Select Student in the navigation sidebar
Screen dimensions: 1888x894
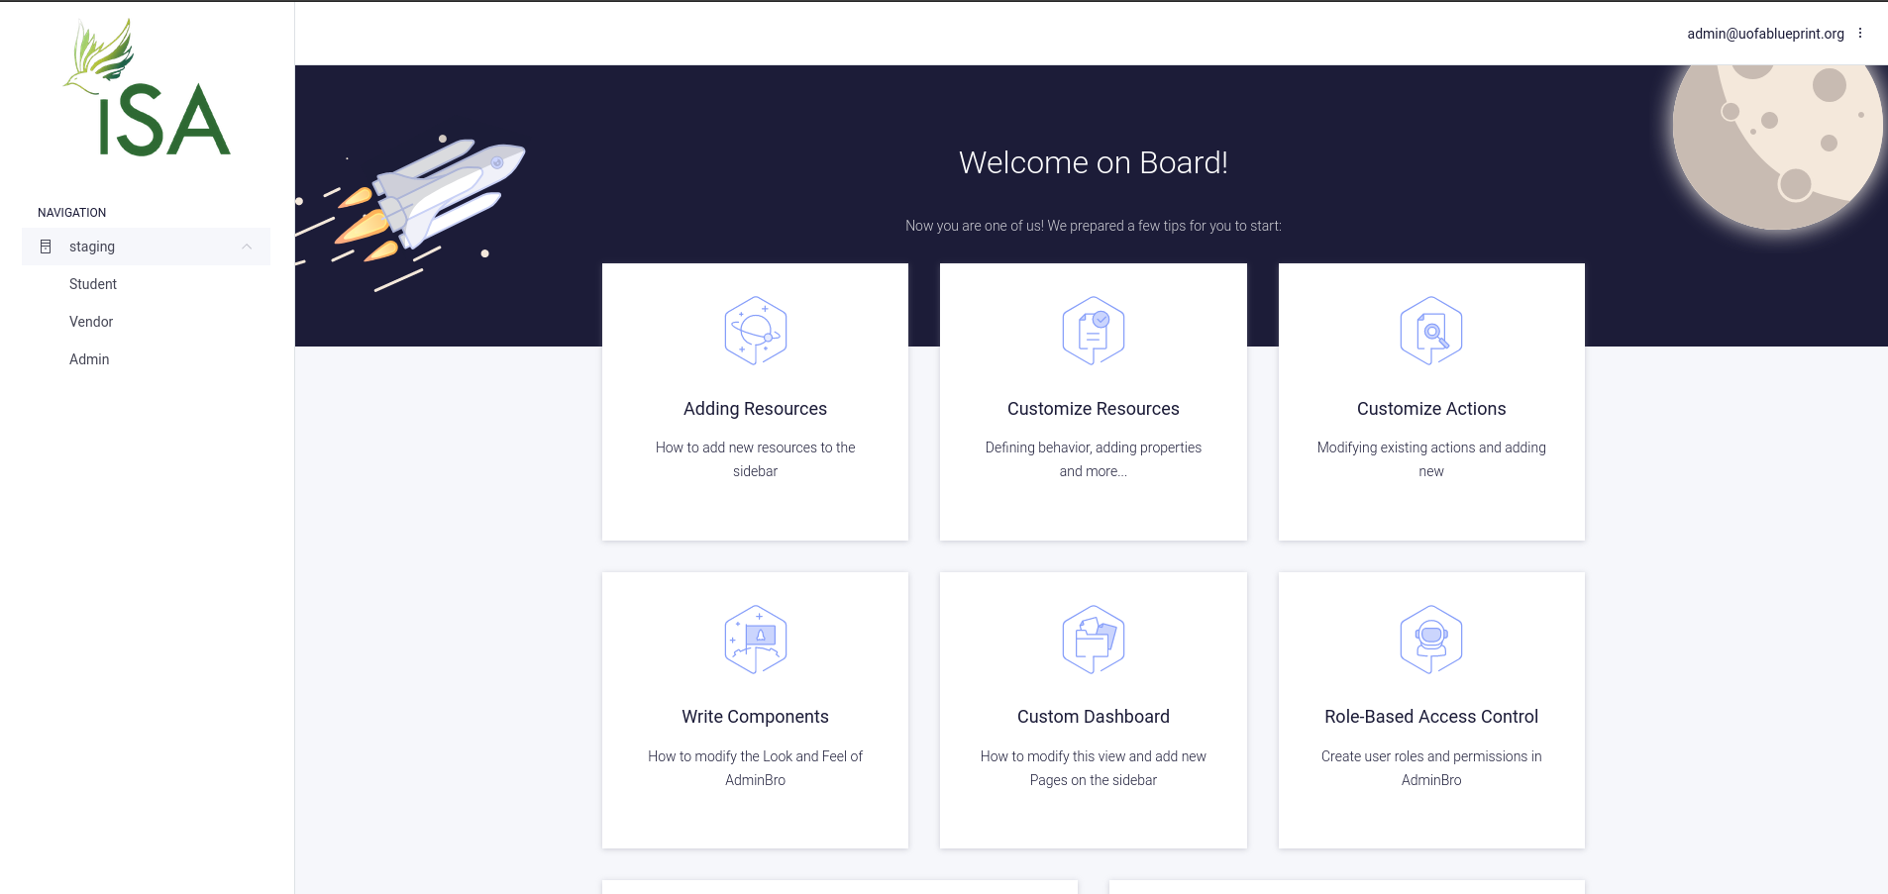pyautogui.click(x=92, y=284)
